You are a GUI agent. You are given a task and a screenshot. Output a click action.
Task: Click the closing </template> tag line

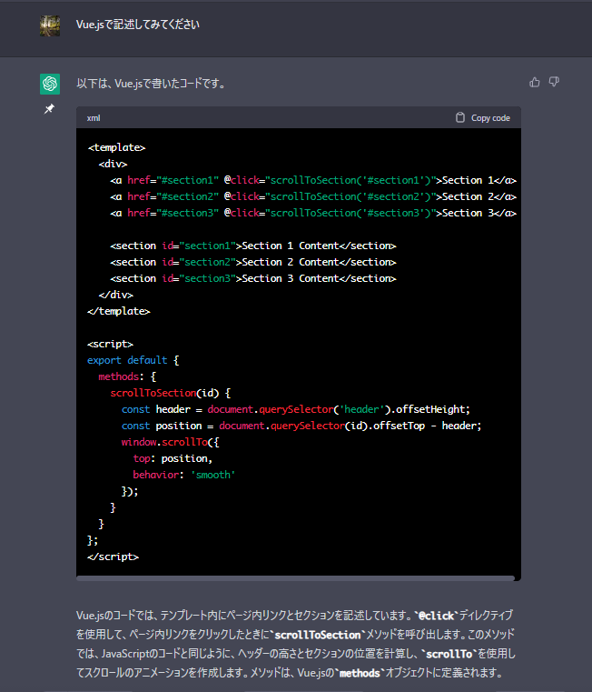pyautogui.click(x=119, y=311)
